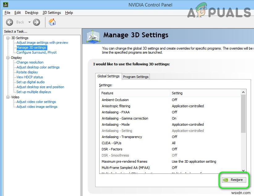Open the Home icon in toolbar
The height and width of the screenshot is (196, 254).
coord(52,22)
